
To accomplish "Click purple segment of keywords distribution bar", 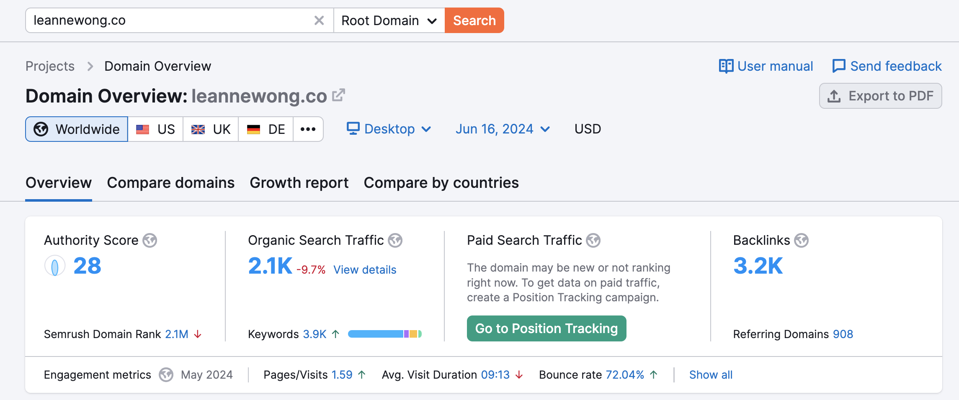I will pos(406,334).
